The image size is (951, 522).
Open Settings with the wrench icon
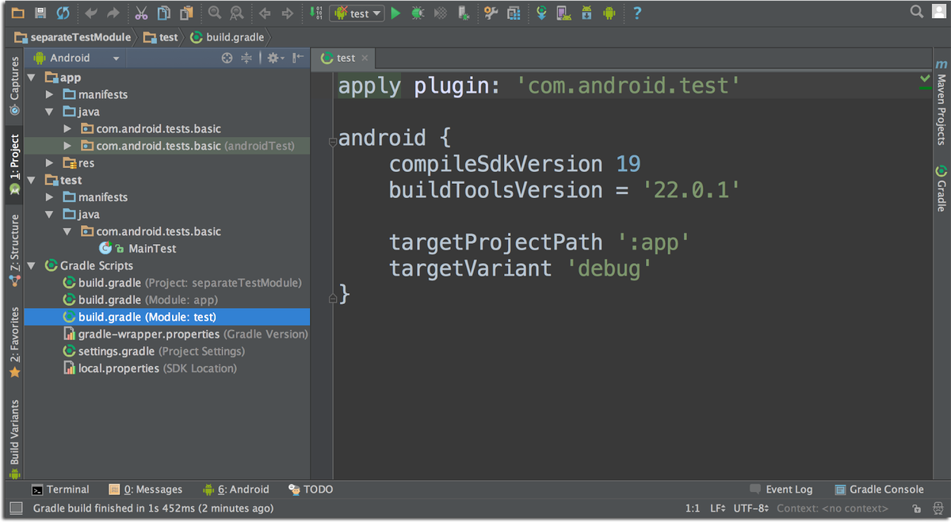pyautogui.click(x=491, y=13)
